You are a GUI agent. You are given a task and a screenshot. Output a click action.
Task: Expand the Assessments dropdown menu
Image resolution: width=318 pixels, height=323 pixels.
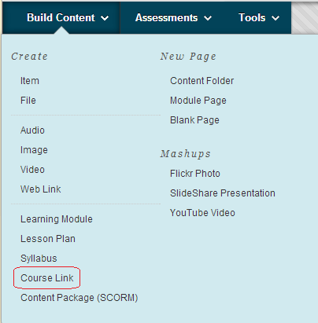(173, 18)
